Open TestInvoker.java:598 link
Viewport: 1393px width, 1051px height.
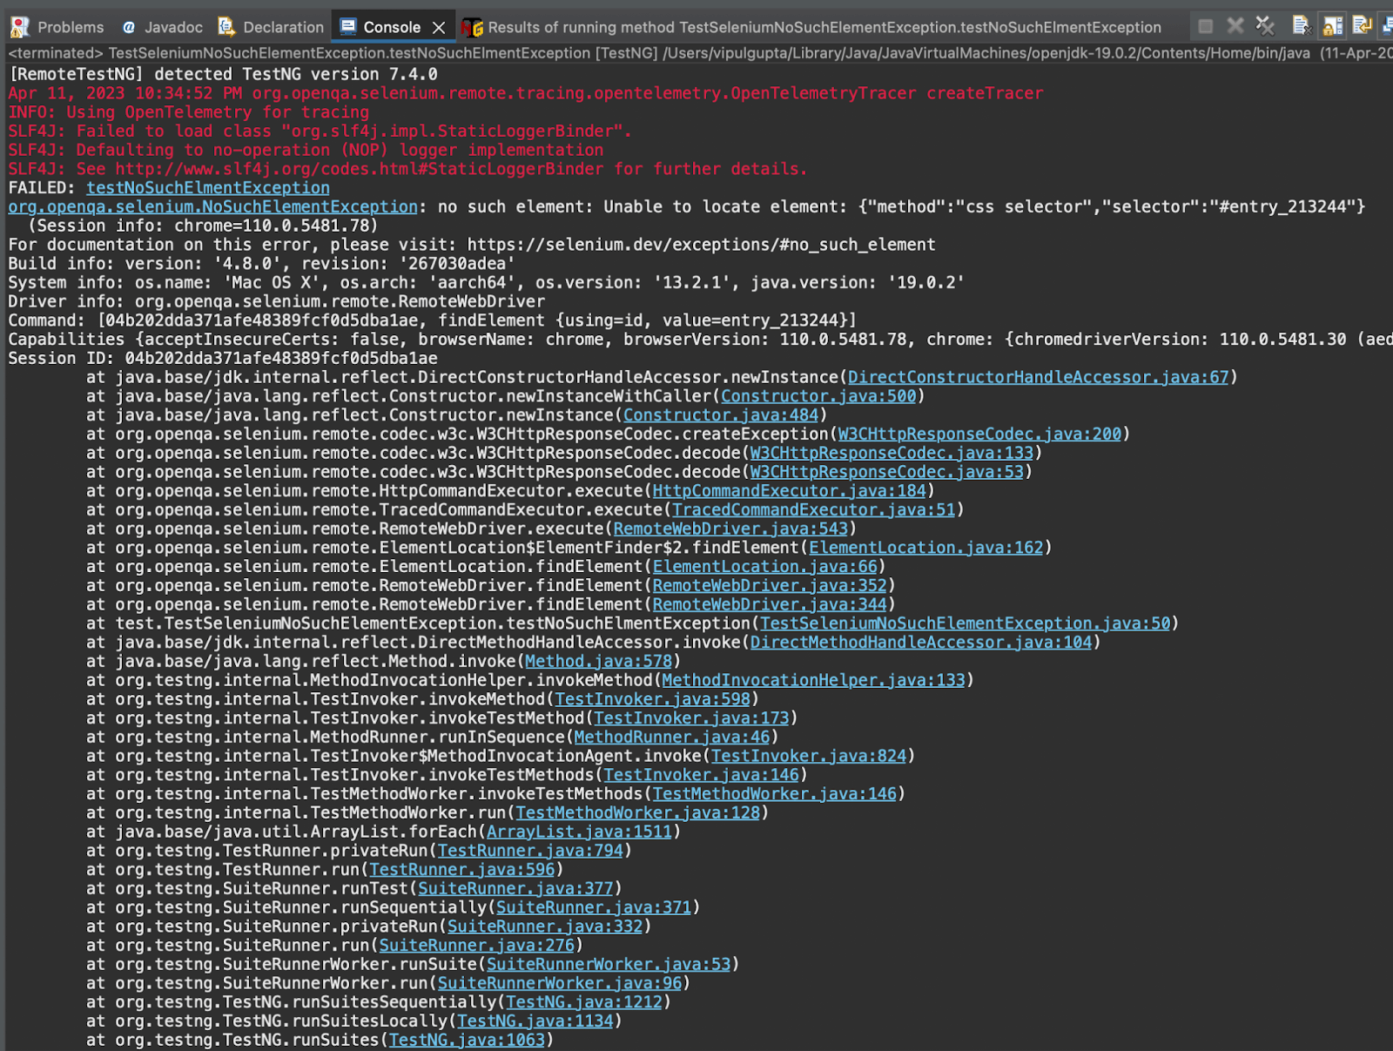point(653,699)
